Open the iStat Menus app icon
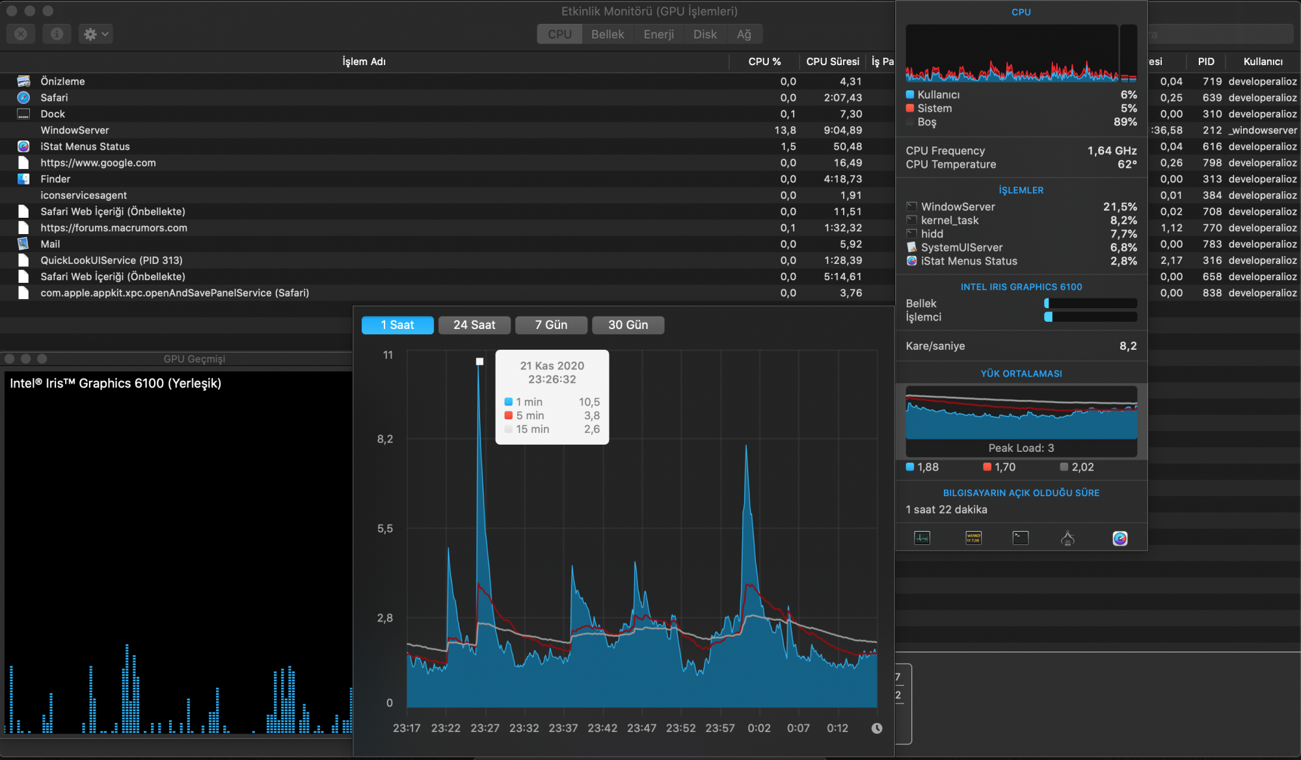 coord(1120,538)
